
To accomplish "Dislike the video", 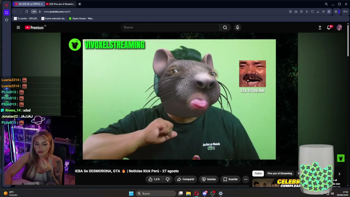I will pos(168,179).
